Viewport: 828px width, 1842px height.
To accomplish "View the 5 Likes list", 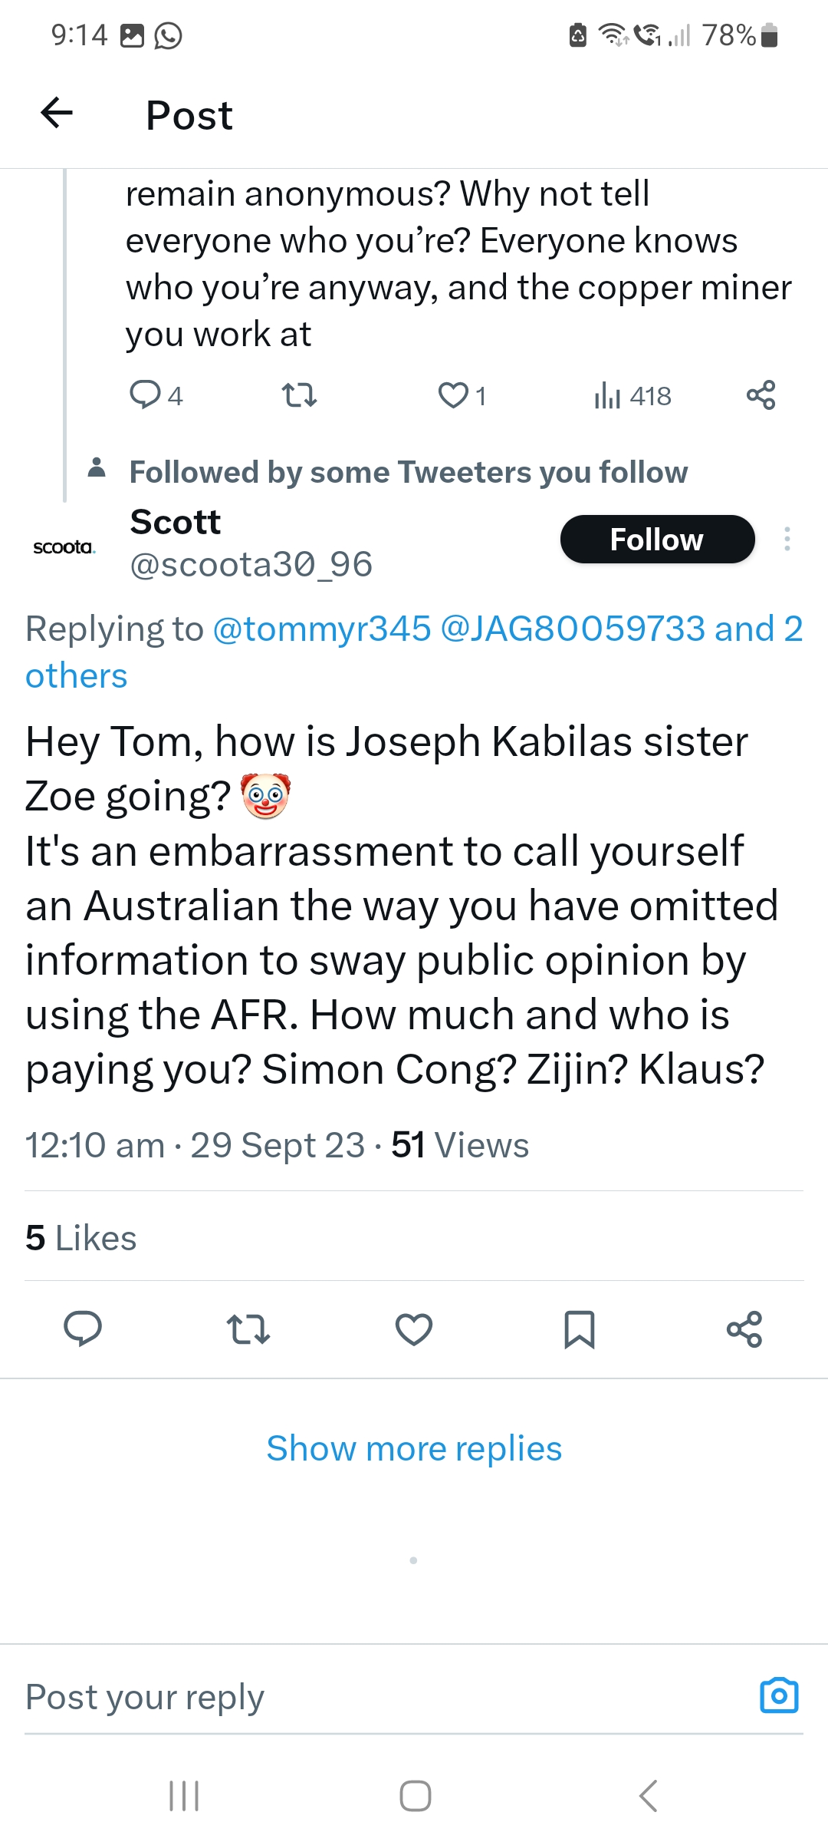I will (80, 1238).
